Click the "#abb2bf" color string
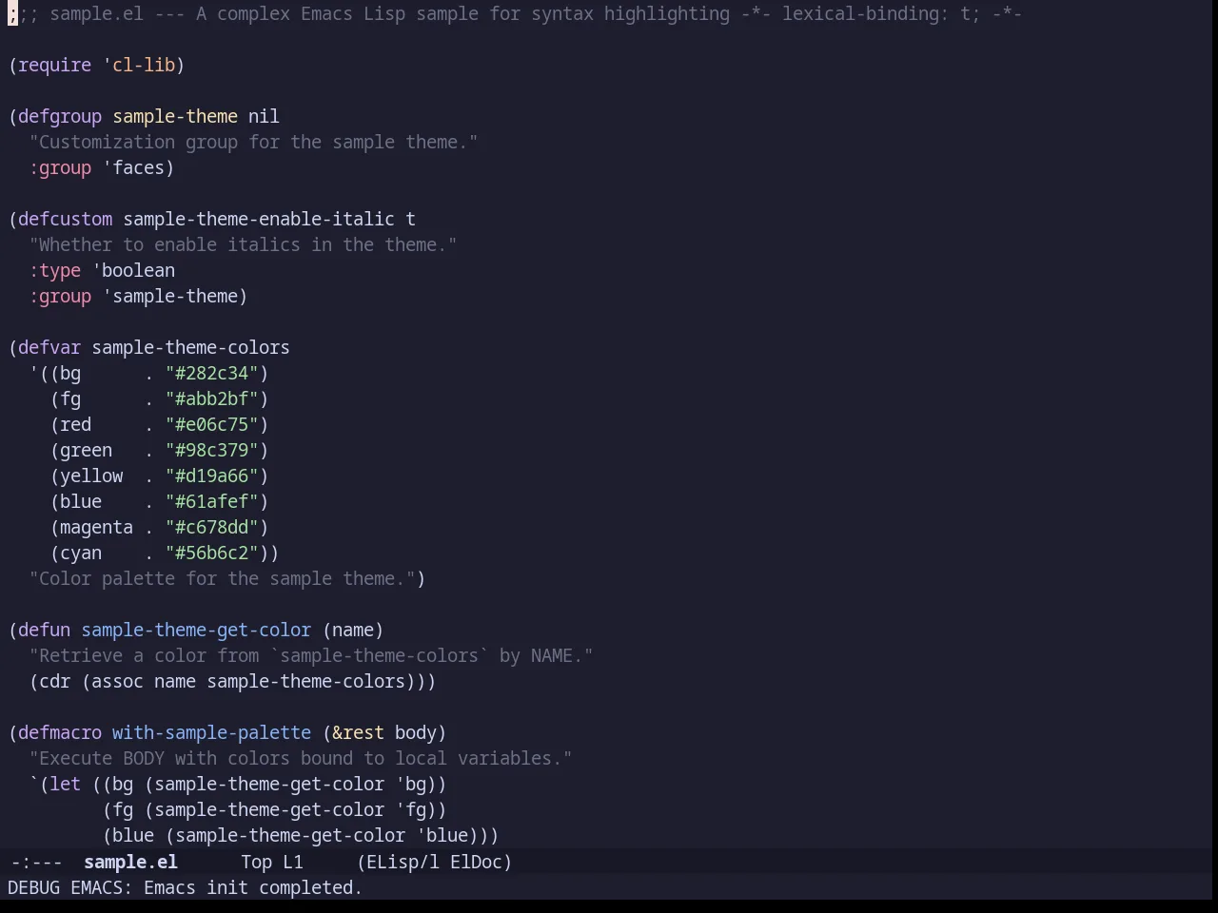Image resolution: width=1218 pixels, height=913 pixels. [211, 398]
